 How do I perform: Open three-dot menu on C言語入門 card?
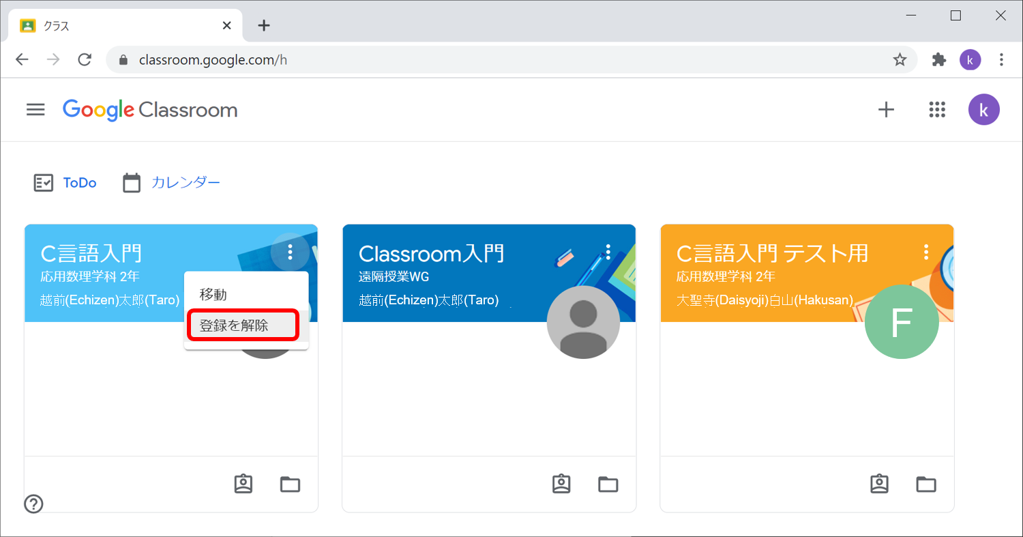pyautogui.click(x=290, y=252)
